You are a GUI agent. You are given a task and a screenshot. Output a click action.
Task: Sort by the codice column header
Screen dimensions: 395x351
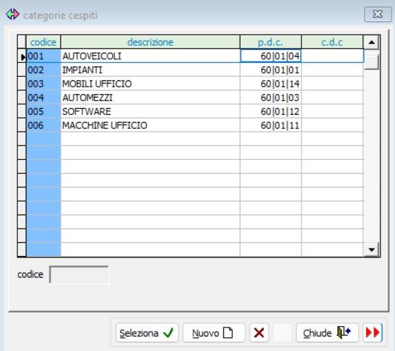click(x=44, y=42)
